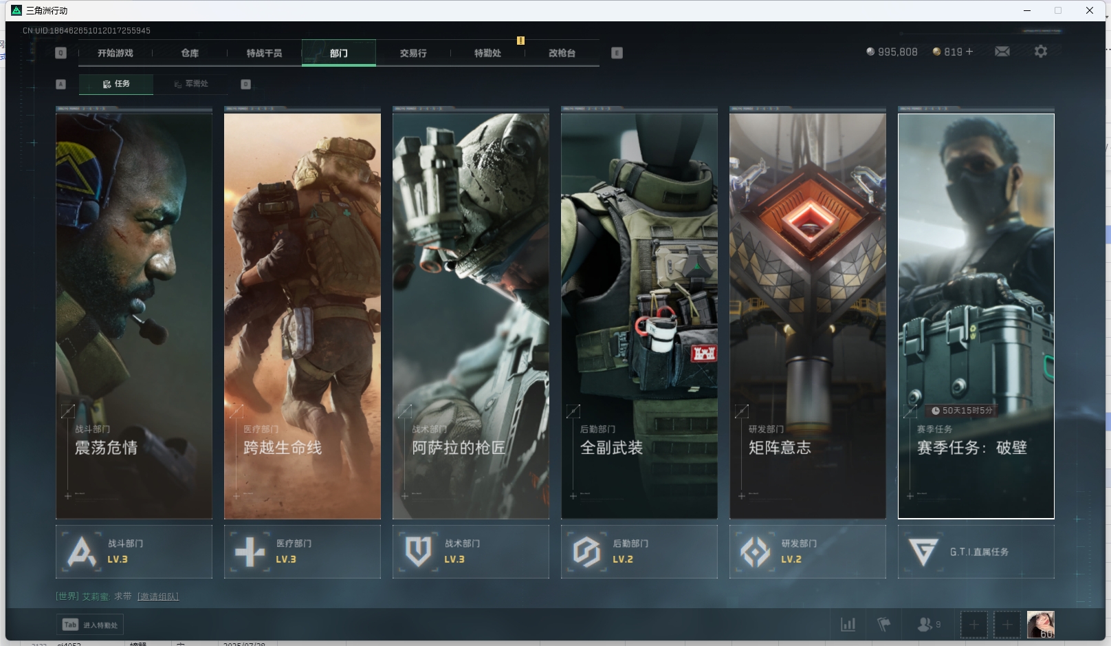Click the plus to add 819 currency

969,52
